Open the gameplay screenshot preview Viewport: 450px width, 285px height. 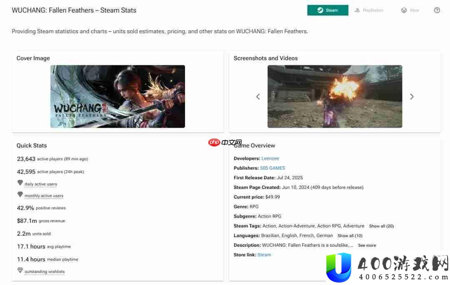[x=335, y=96]
